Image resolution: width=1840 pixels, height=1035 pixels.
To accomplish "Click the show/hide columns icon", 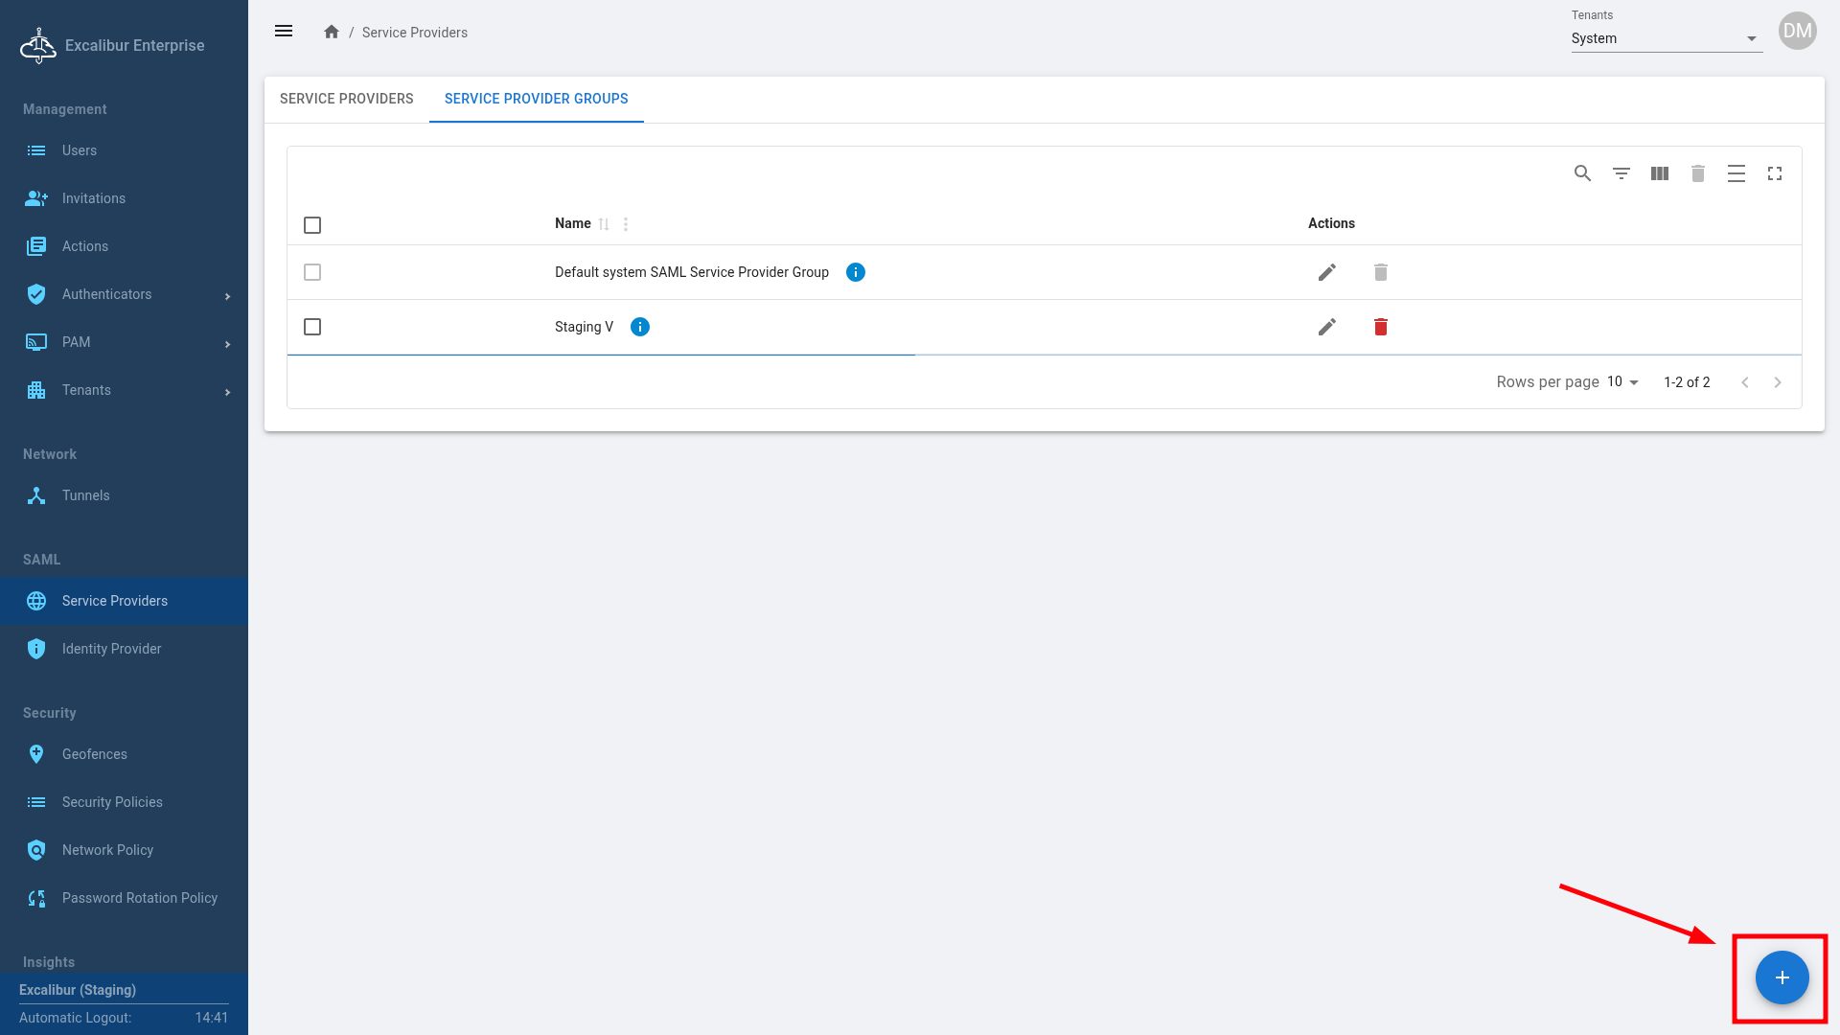I will point(1659,173).
